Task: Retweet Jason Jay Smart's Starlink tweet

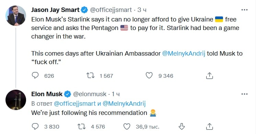Action: point(90,75)
